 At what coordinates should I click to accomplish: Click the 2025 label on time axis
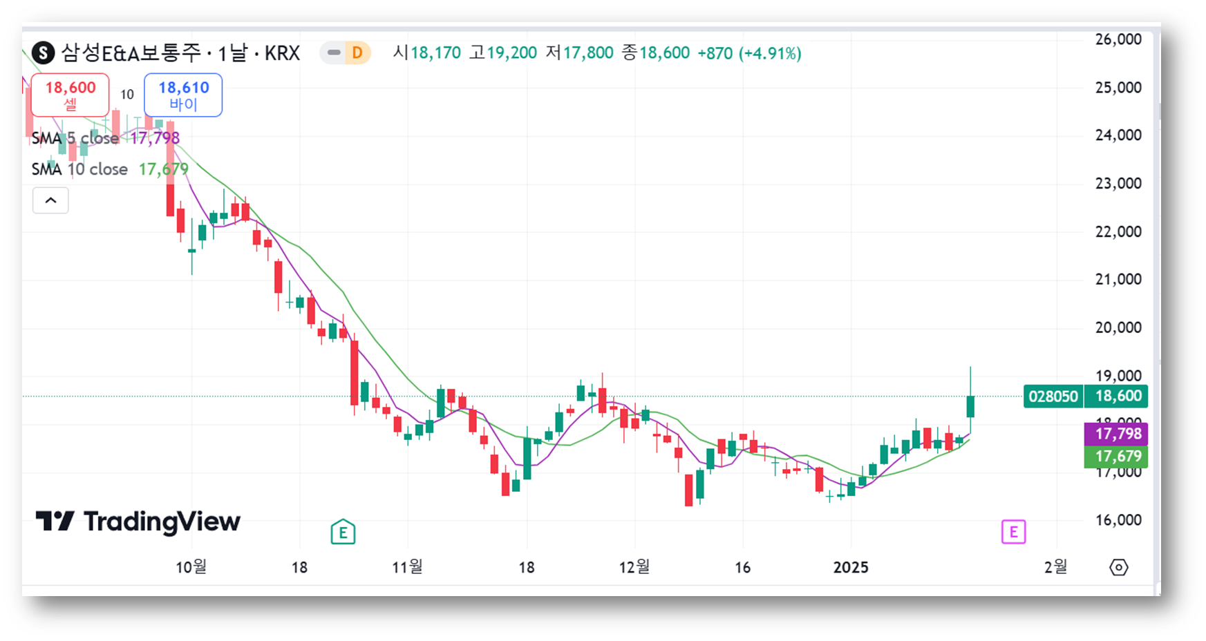click(x=851, y=567)
